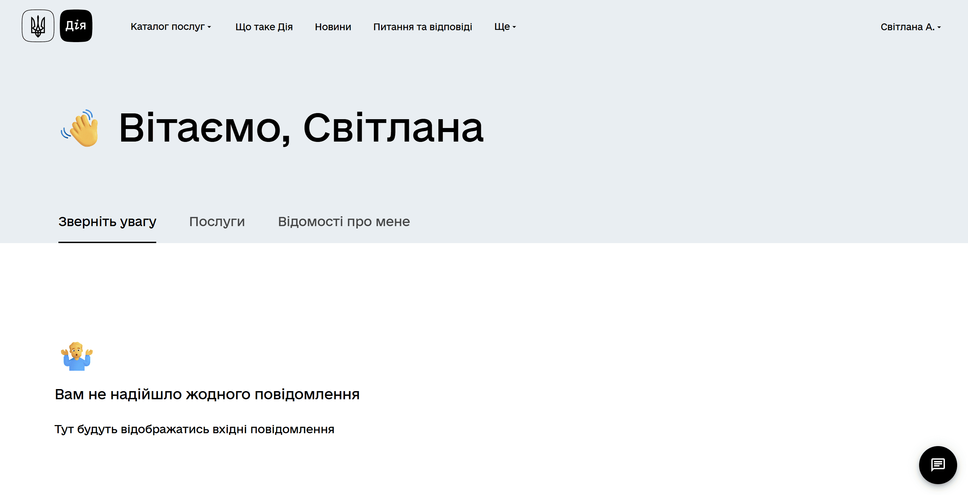Click the shrugging person emoji
The width and height of the screenshot is (968, 495).
click(77, 356)
